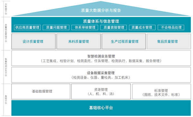Click the 质量体系与信息管理 heading

coord(101,21)
